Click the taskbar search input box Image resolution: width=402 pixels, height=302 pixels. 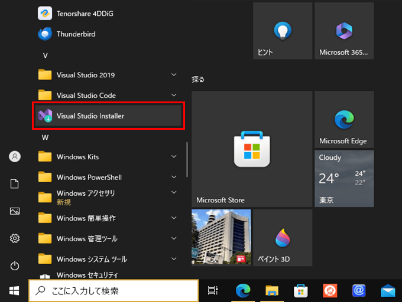(114, 290)
